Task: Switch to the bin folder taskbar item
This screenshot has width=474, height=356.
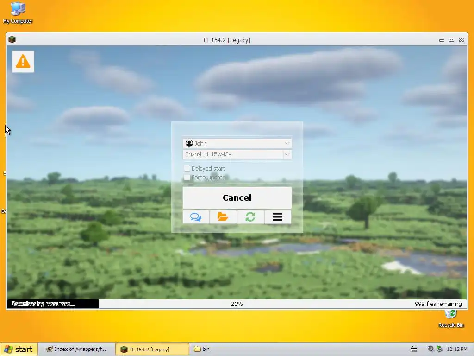Action: (202, 350)
